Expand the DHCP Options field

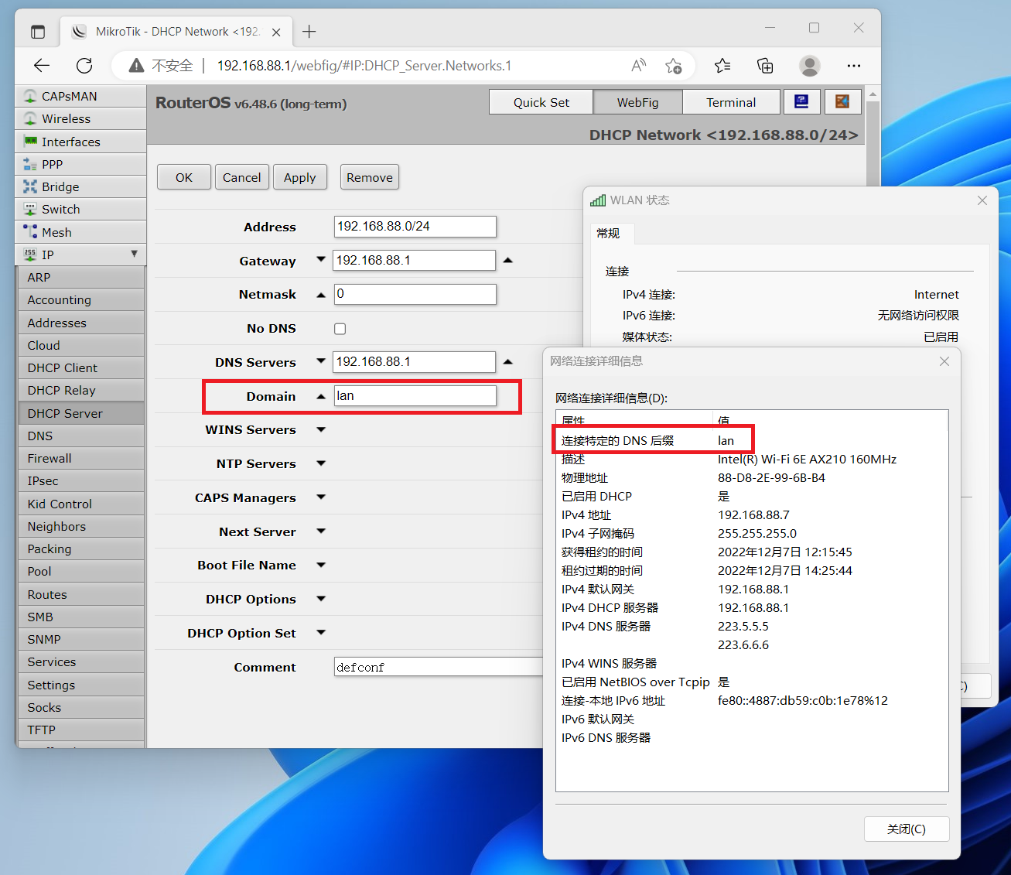click(321, 599)
